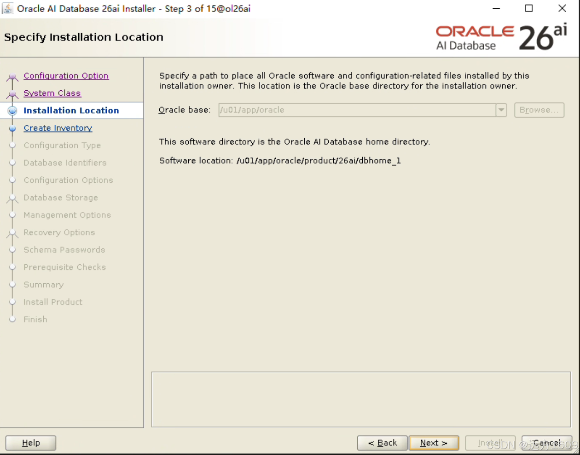Click the Install button

coord(490,443)
